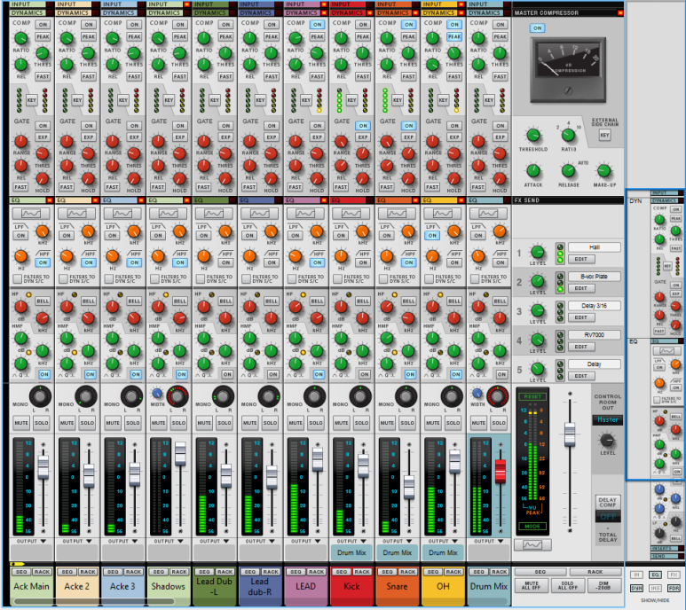Jump to the DYN section in channel navigator

636,201
